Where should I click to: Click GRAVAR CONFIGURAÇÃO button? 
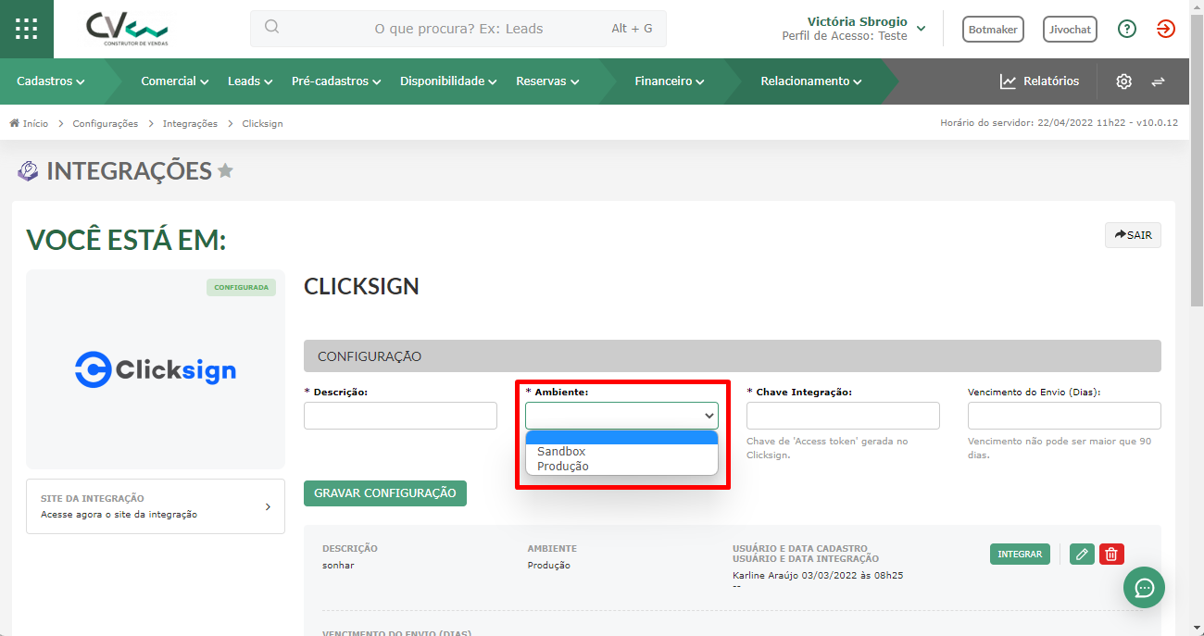coord(385,493)
